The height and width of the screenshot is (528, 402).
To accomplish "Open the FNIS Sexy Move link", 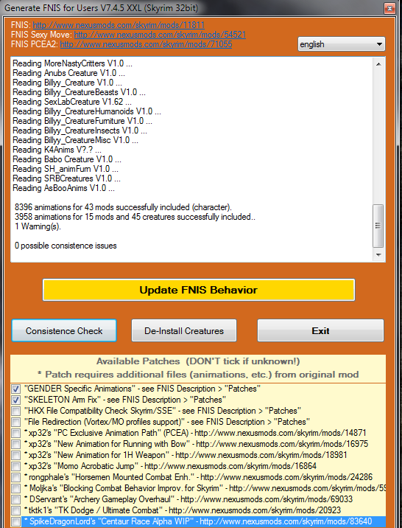I will tap(160, 35).
